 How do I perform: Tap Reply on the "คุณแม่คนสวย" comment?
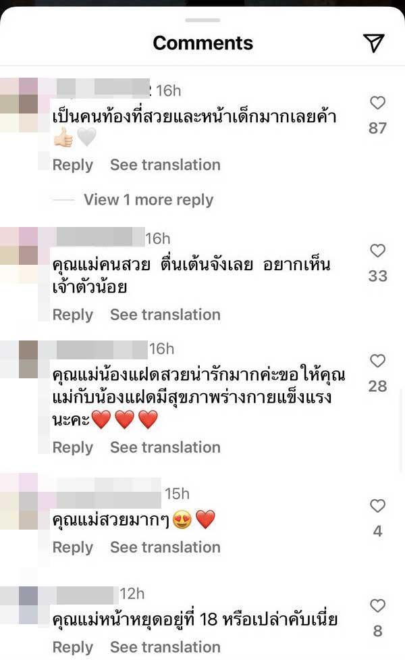coord(72,315)
